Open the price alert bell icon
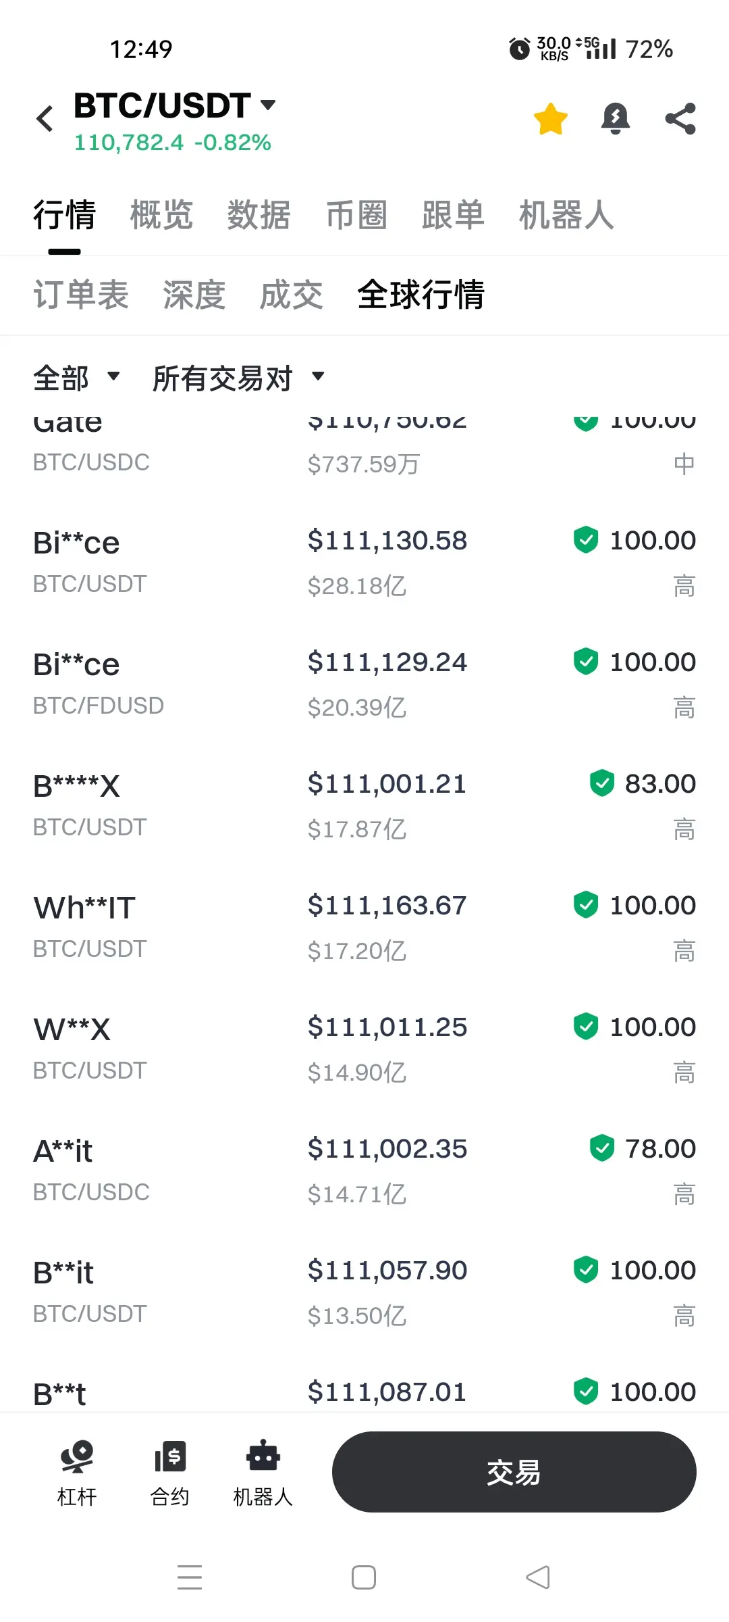Screen dimensions: 729x1622 click(615, 119)
